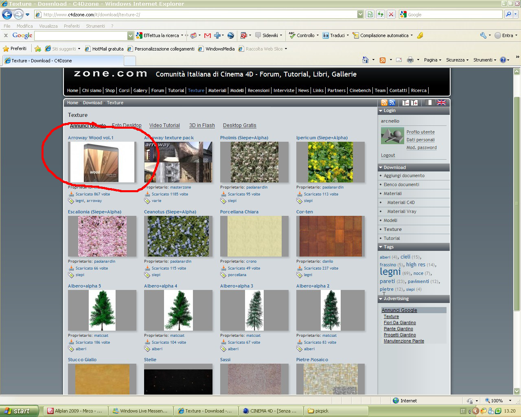Select Materiali in site navigation bar
The width and height of the screenshot is (521, 417).
217,90
